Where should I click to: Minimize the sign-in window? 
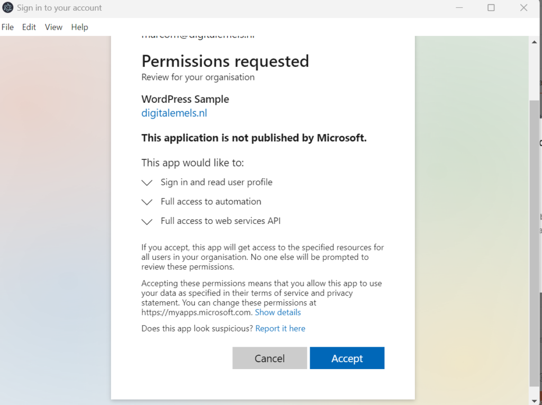(459, 7)
